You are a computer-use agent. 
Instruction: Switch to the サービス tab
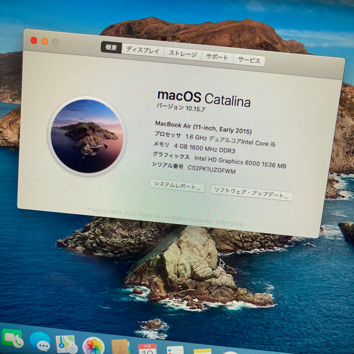point(249,60)
